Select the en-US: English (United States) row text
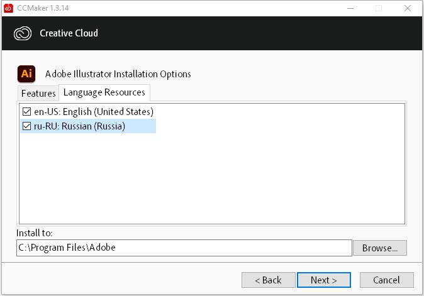 coord(94,111)
